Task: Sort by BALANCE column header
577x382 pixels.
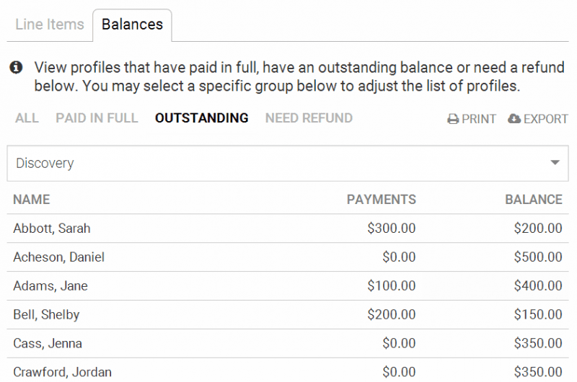Action: click(x=534, y=200)
